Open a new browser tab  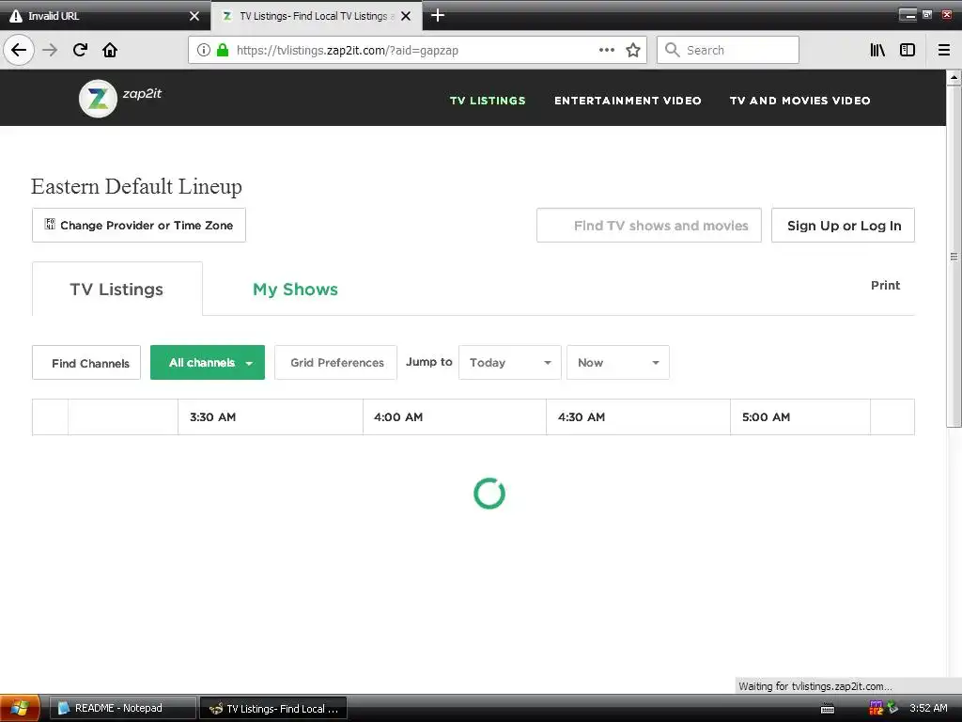point(438,15)
